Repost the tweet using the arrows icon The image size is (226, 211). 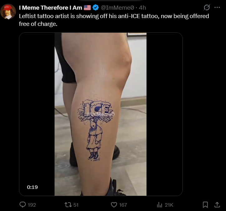tap(68, 205)
